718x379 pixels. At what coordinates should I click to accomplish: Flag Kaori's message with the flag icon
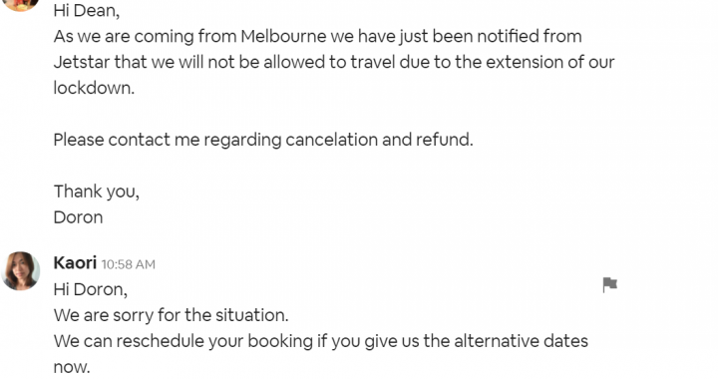pyautogui.click(x=609, y=284)
